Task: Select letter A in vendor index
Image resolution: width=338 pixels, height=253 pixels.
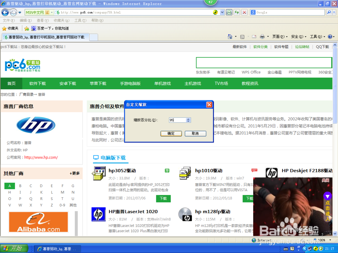Action: 9,186
